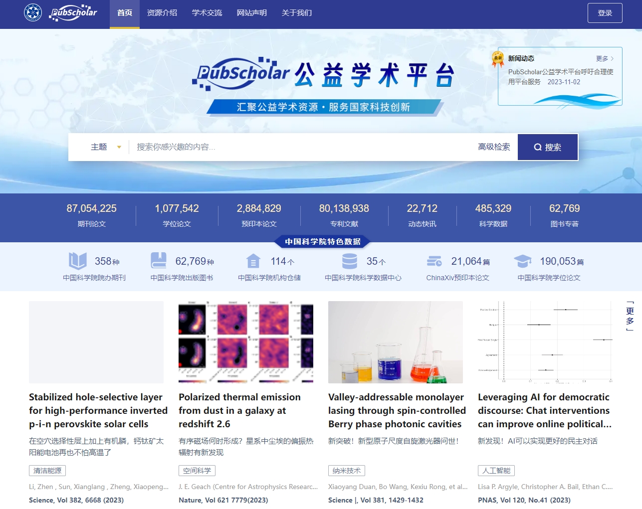Click the authors line Li, Zhen, Sun, Xianglang

[x=99, y=487]
